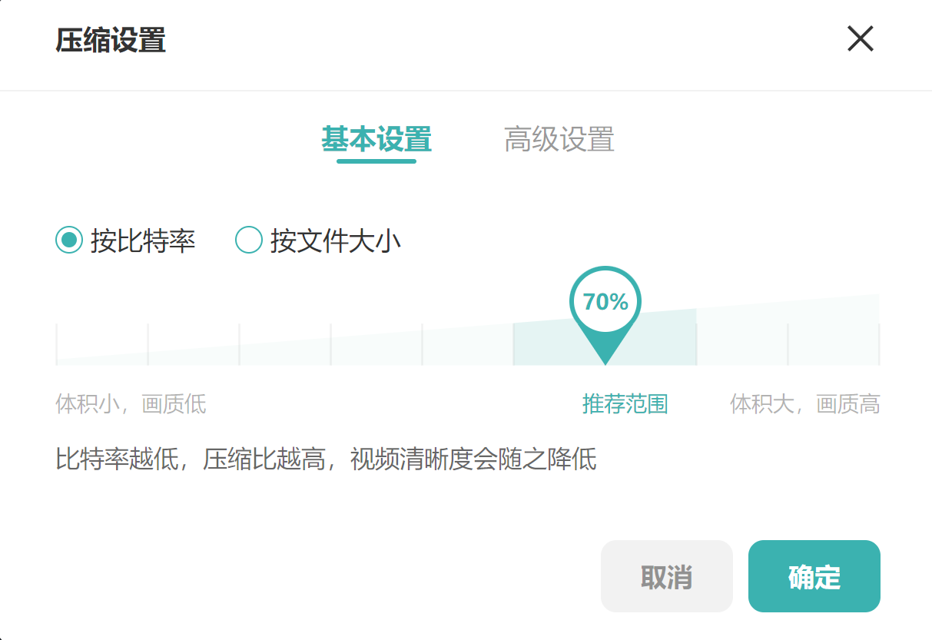Image resolution: width=932 pixels, height=640 pixels.
Task: Confirm settings with the 确定 button
Action: [x=814, y=576]
